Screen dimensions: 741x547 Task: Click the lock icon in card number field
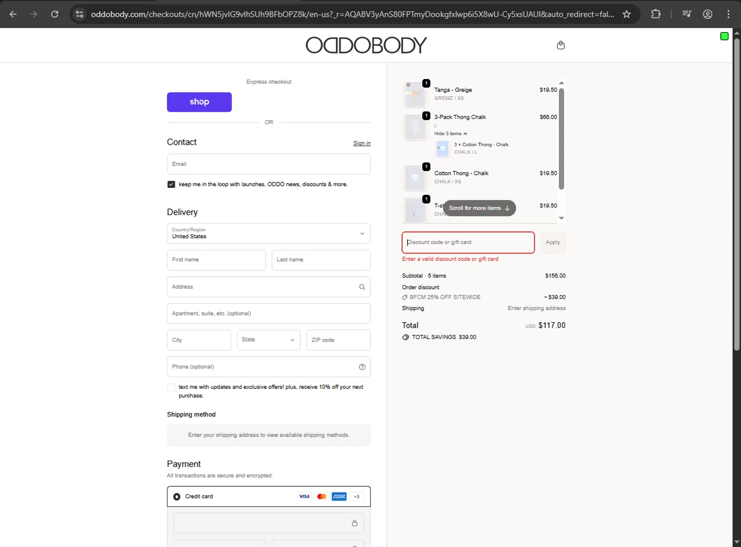coord(355,523)
